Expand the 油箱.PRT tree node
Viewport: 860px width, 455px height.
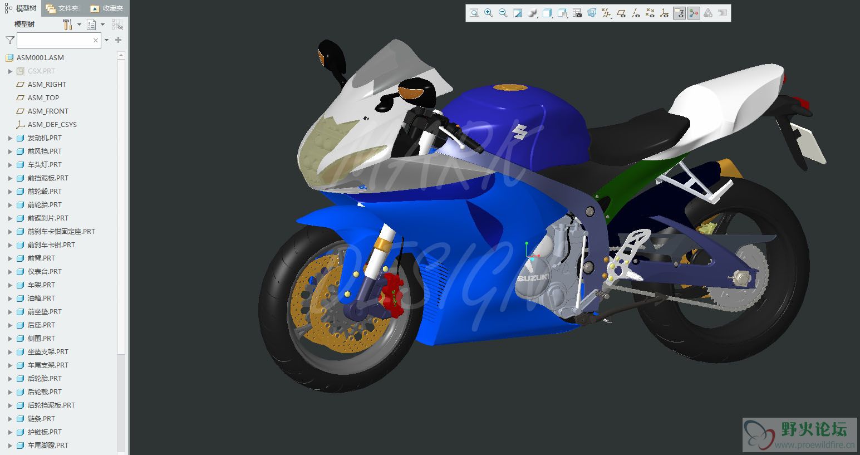(10, 299)
